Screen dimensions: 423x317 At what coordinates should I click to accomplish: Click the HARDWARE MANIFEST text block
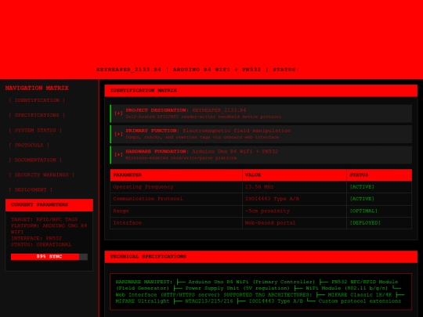[261, 292]
